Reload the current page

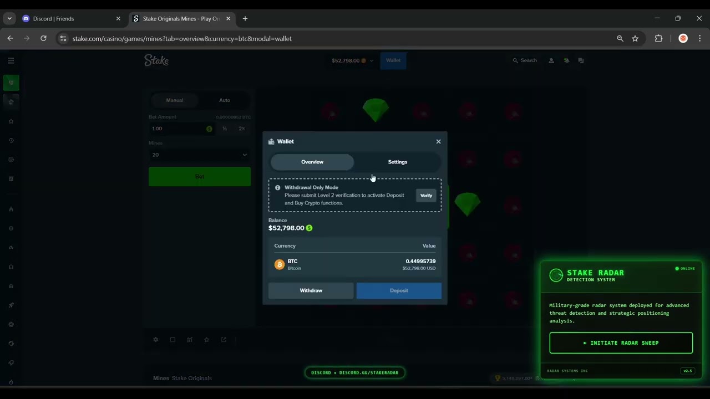point(43,38)
